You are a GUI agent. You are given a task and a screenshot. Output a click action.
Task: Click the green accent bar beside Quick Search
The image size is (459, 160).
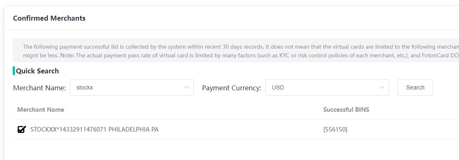coord(14,71)
